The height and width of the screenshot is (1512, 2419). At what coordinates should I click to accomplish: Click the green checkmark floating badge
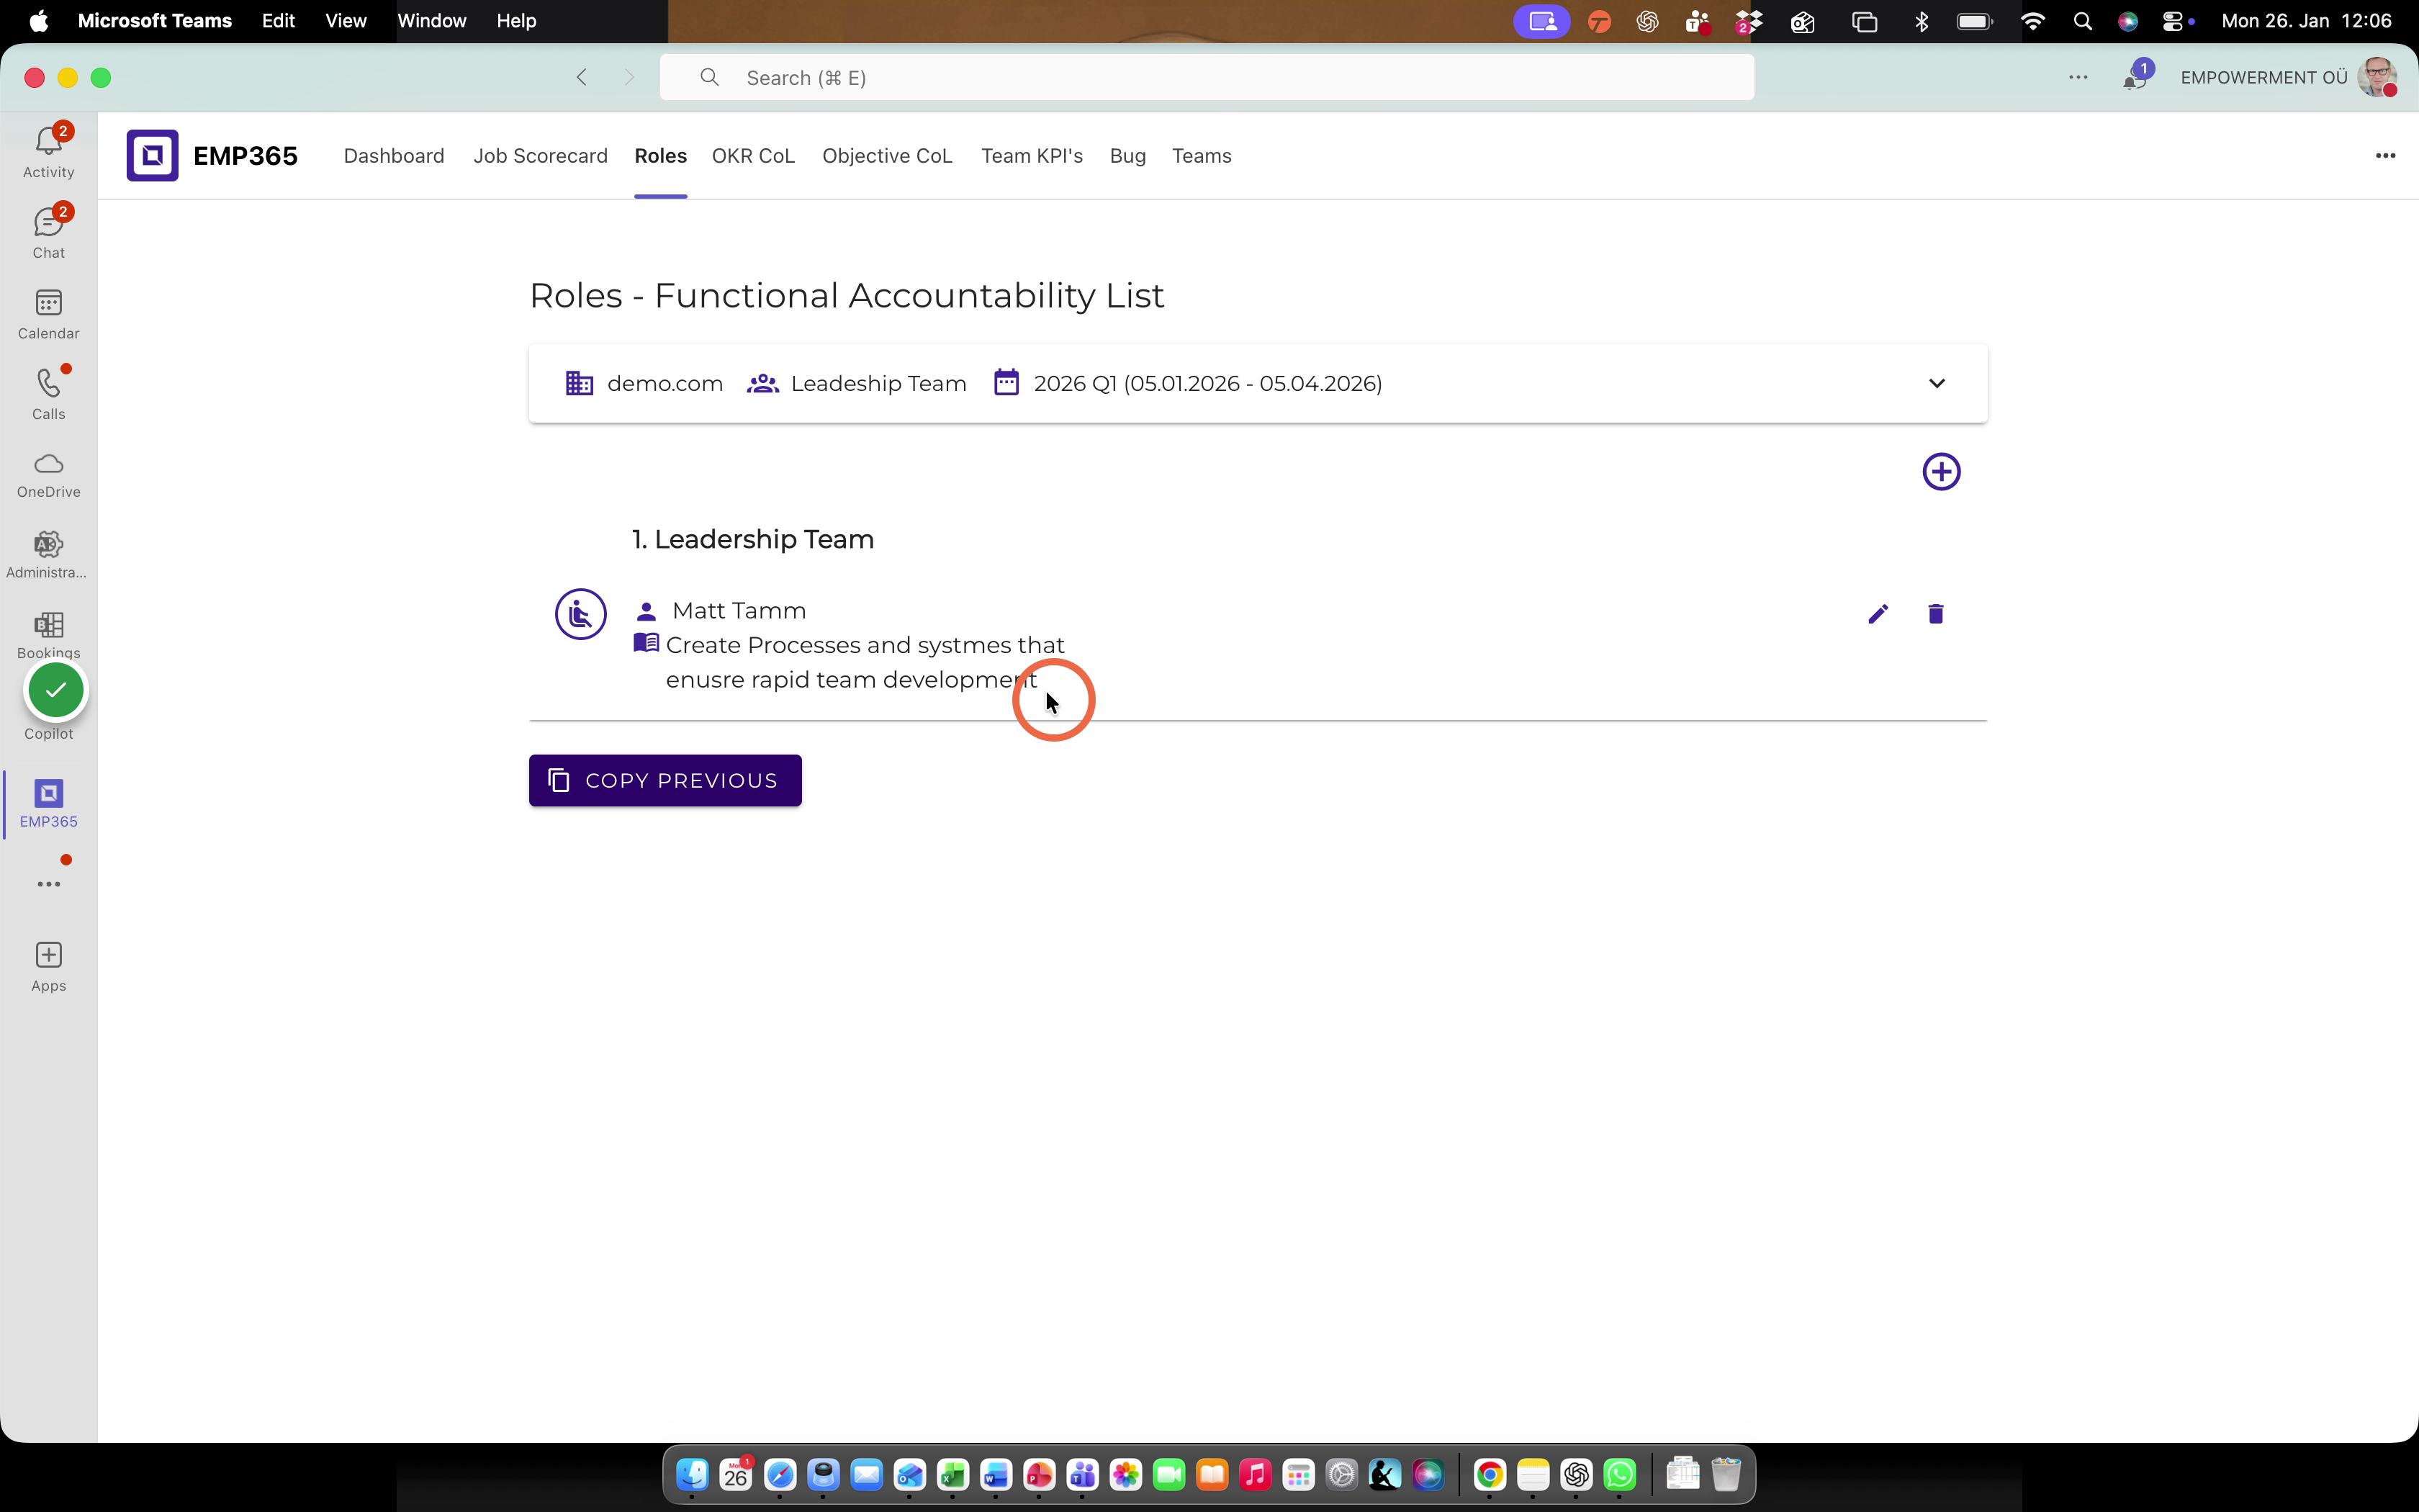56,690
